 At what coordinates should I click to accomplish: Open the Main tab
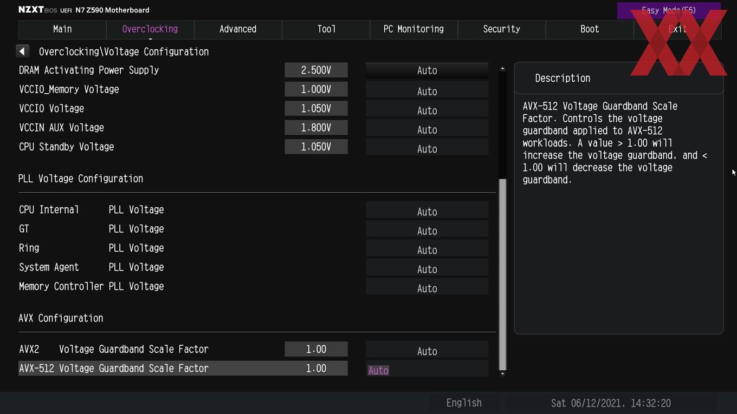pos(62,29)
